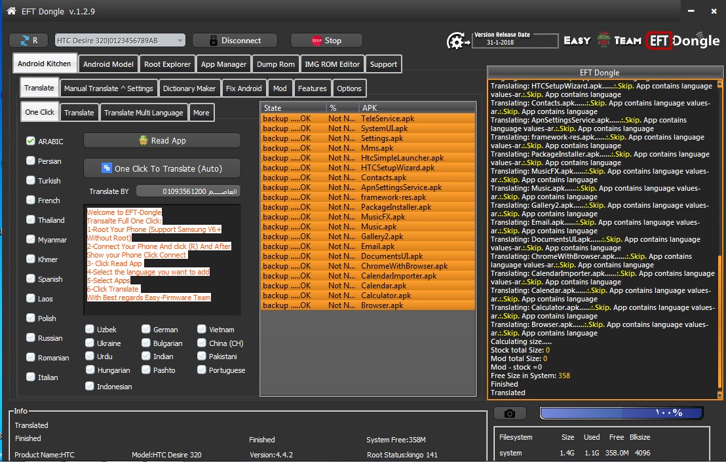Check the Indonesian checkbox
The image size is (726, 462).
tap(90, 386)
